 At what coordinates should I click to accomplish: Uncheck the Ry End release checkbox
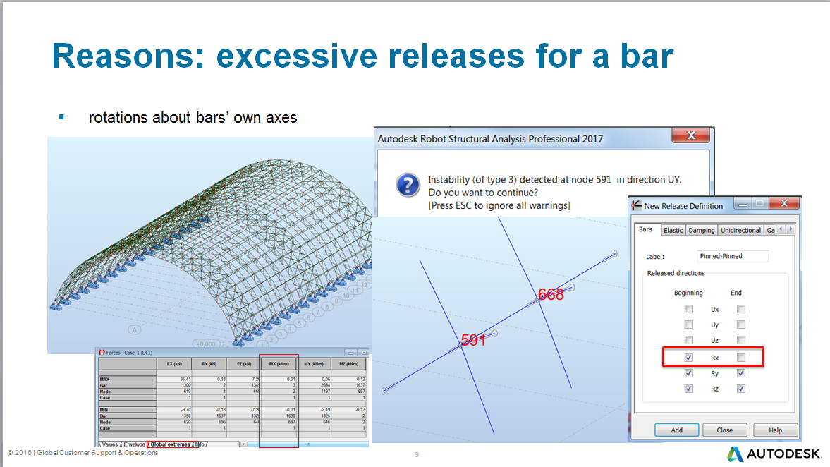click(x=740, y=374)
